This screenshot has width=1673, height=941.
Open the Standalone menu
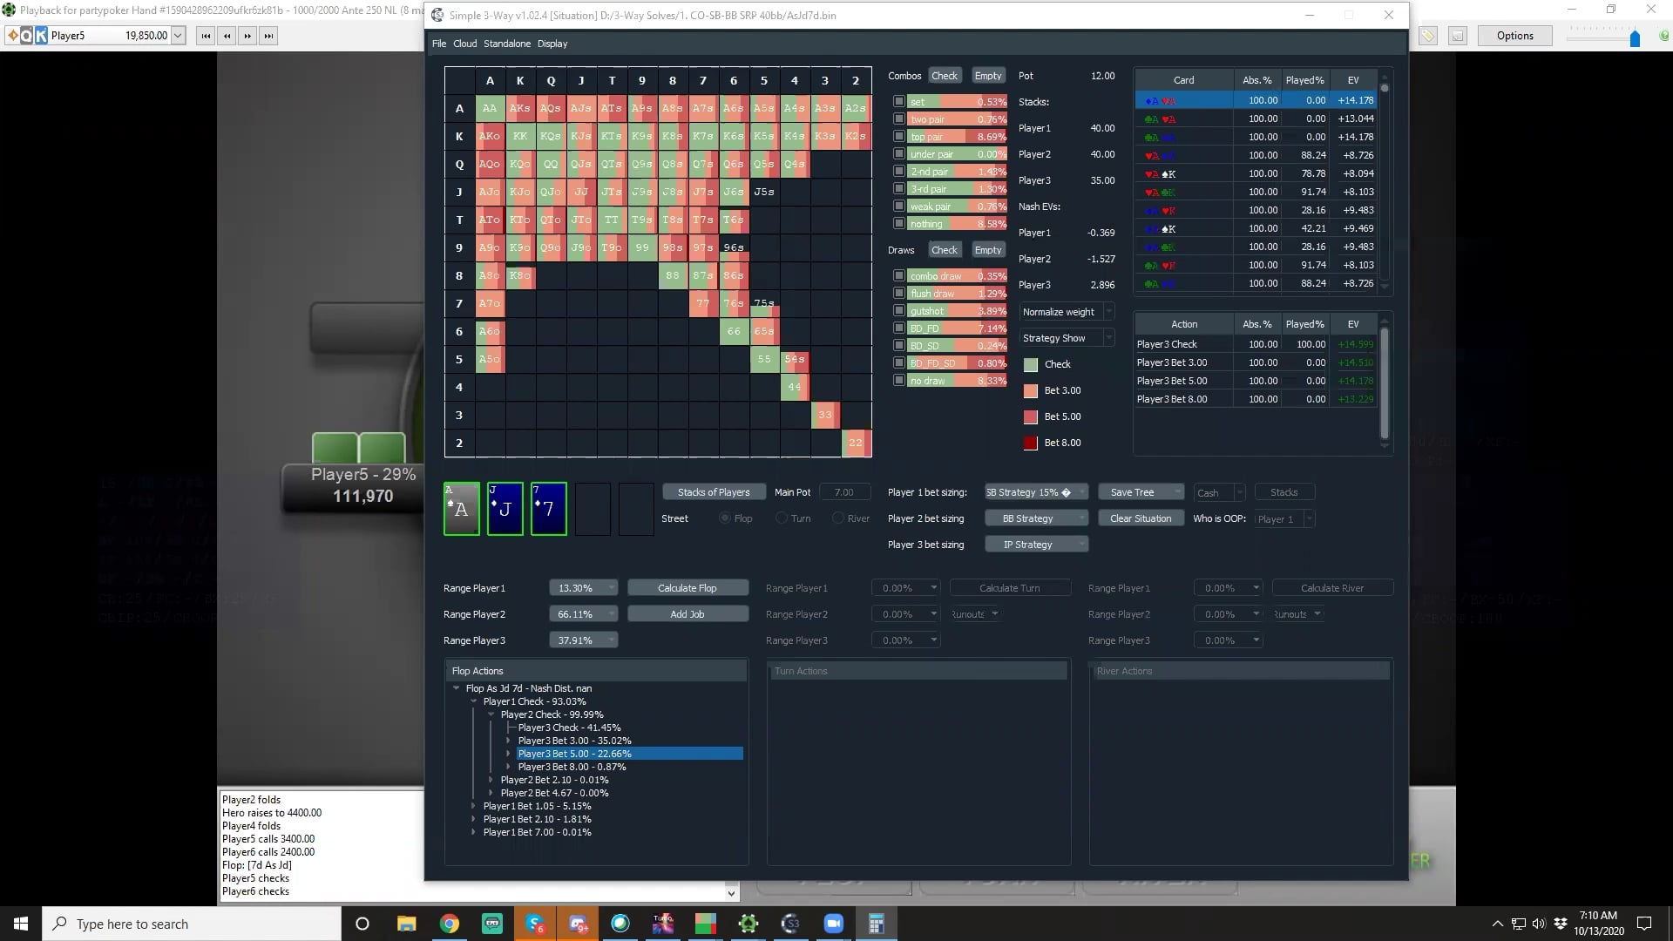(506, 44)
